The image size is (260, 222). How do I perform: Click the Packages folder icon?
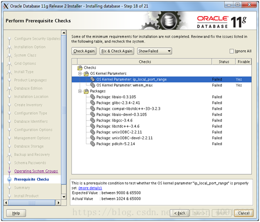coord(86,91)
